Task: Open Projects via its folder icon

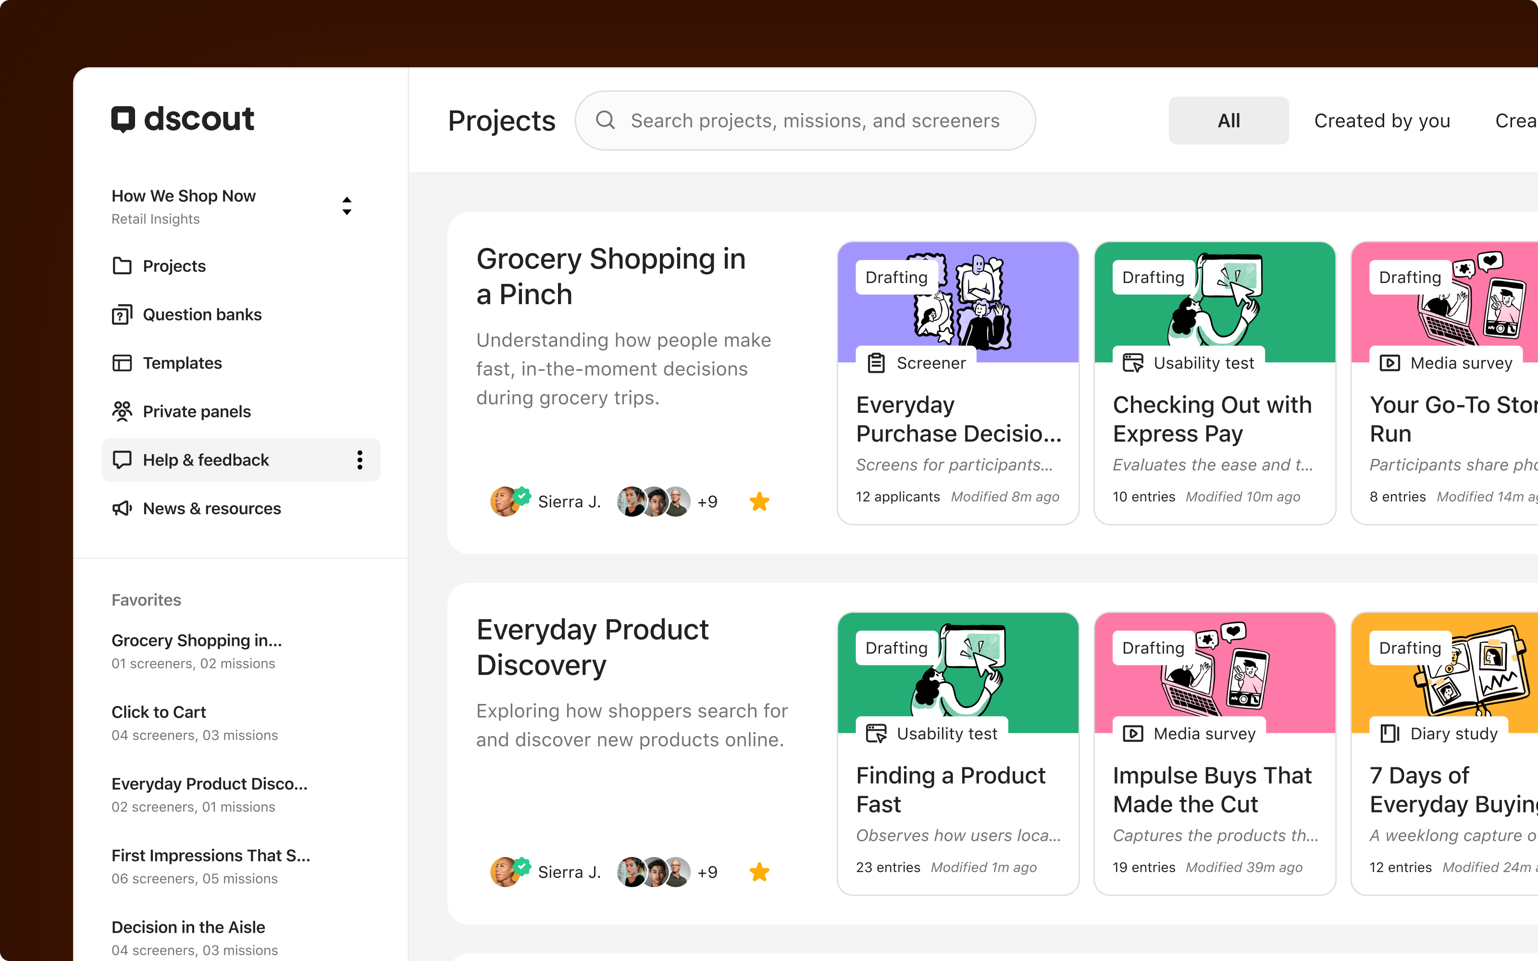Action: tap(122, 266)
